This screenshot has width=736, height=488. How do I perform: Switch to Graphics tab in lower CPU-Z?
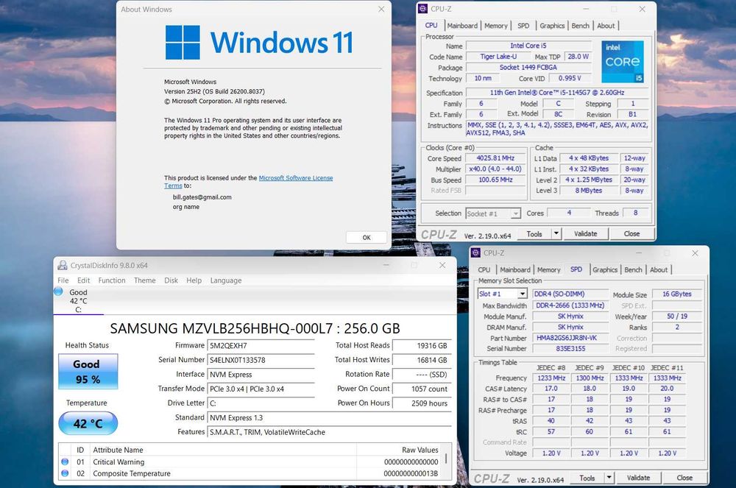[x=605, y=270]
